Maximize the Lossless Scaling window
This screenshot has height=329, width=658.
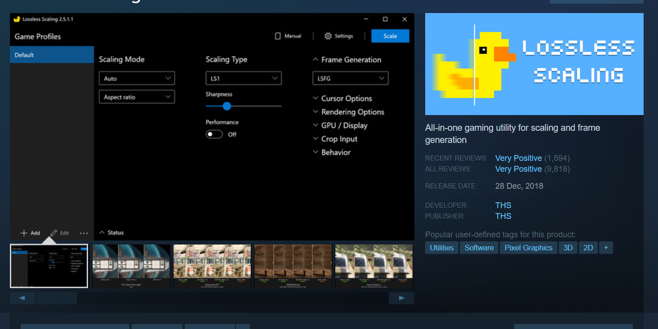point(385,19)
